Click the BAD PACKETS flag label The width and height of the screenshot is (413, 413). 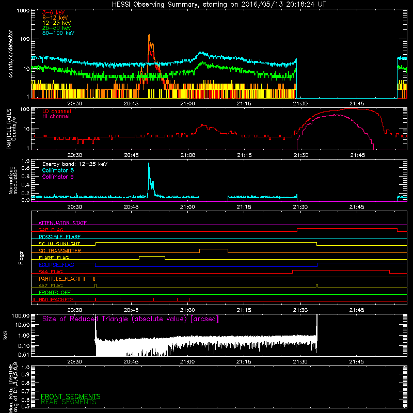[56, 299]
